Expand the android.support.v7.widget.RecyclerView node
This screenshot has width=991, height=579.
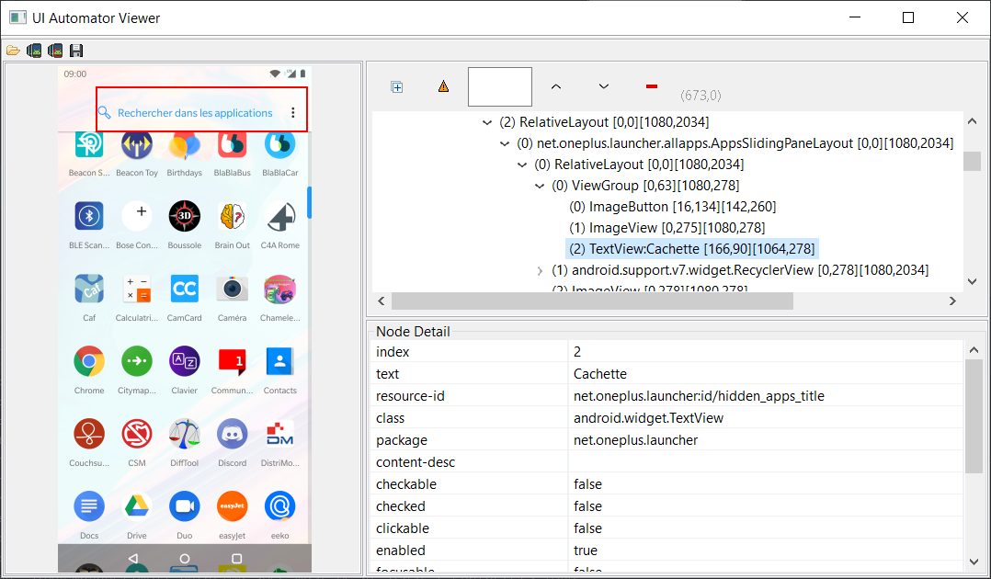pyautogui.click(x=541, y=270)
